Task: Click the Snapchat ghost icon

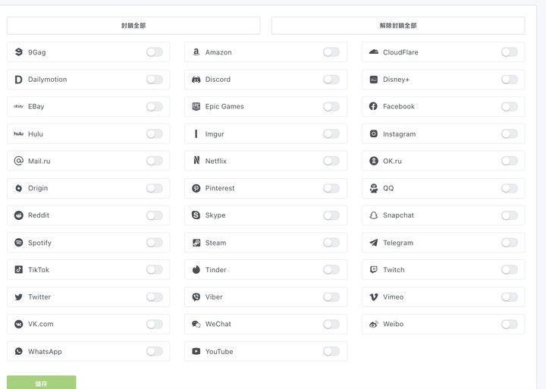Action: click(x=373, y=215)
